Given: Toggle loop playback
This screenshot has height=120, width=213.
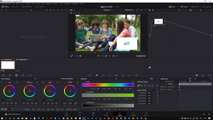Looking at the screenshot, I should click(117, 56).
